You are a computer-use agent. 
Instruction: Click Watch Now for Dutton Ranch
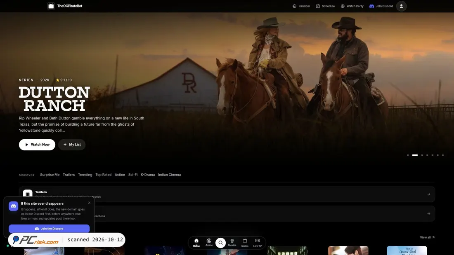pyautogui.click(x=37, y=145)
